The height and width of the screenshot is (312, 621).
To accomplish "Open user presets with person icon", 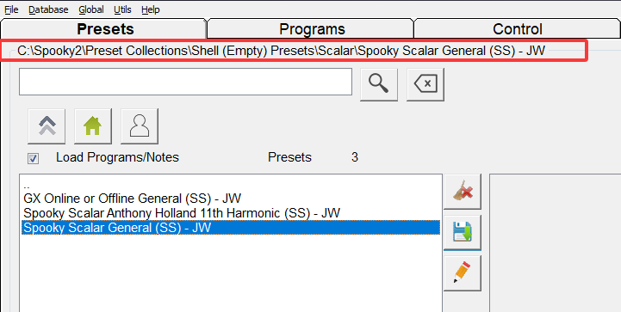I will point(140,126).
